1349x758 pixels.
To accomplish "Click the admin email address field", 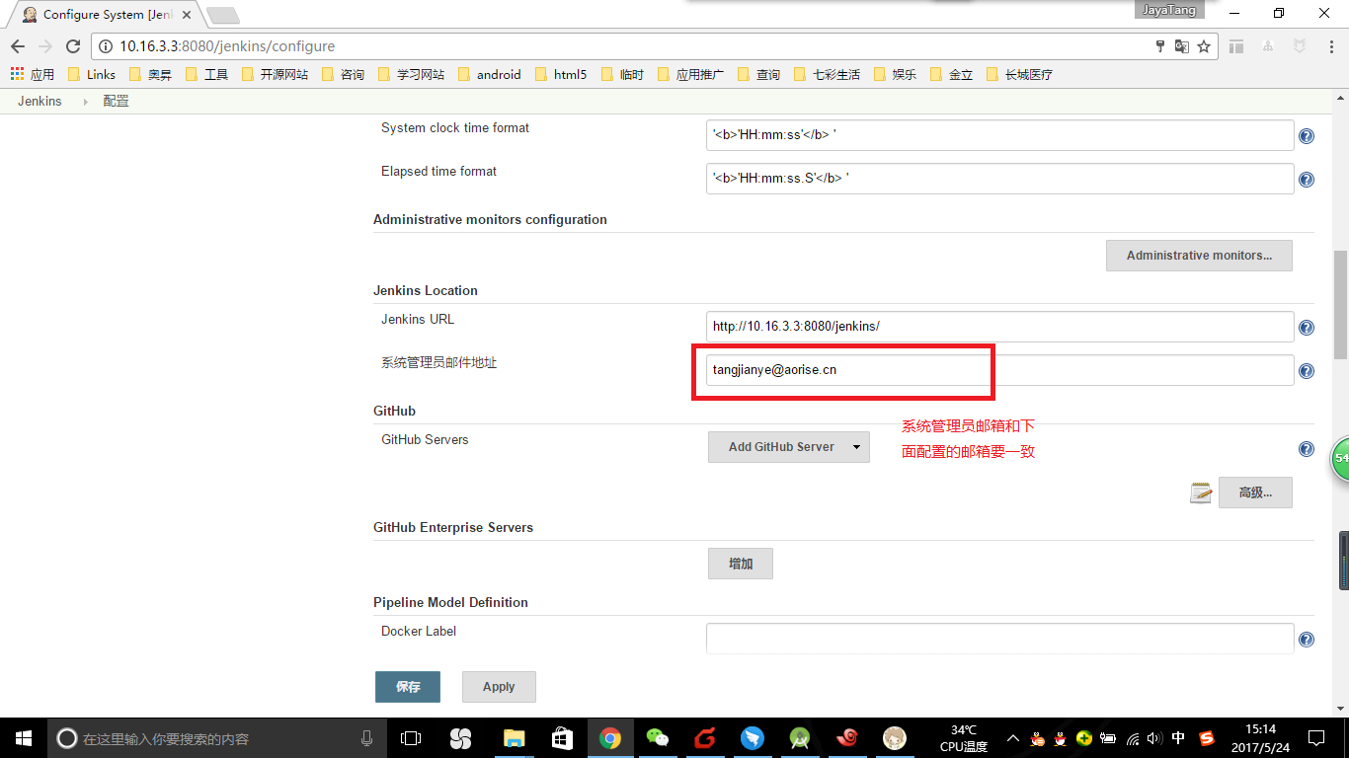I will (999, 370).
